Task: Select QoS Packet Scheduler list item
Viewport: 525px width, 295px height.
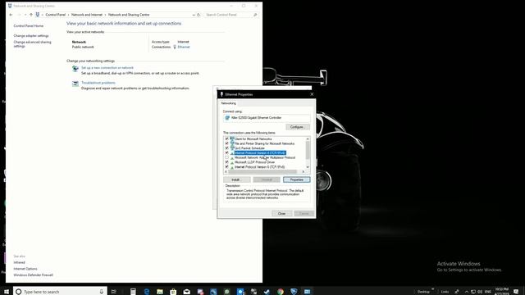Action: click(249, 148)
